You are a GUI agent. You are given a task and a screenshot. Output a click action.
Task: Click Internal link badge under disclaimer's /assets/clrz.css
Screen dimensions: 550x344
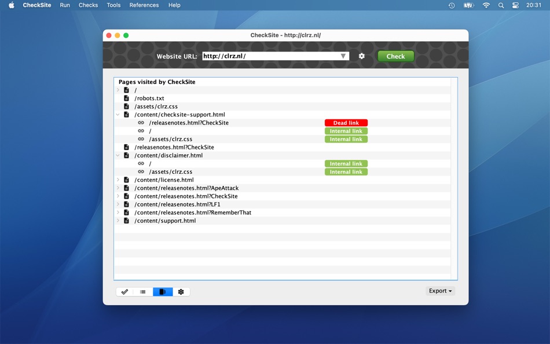tap(346, 171)
